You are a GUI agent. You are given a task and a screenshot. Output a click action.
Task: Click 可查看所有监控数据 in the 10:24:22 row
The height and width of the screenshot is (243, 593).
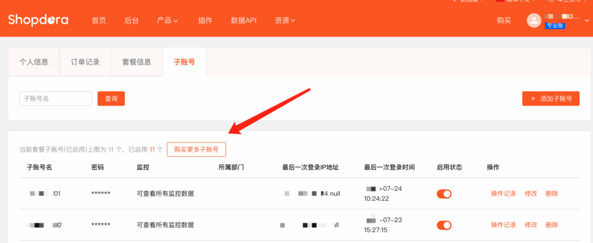(165, 194)
